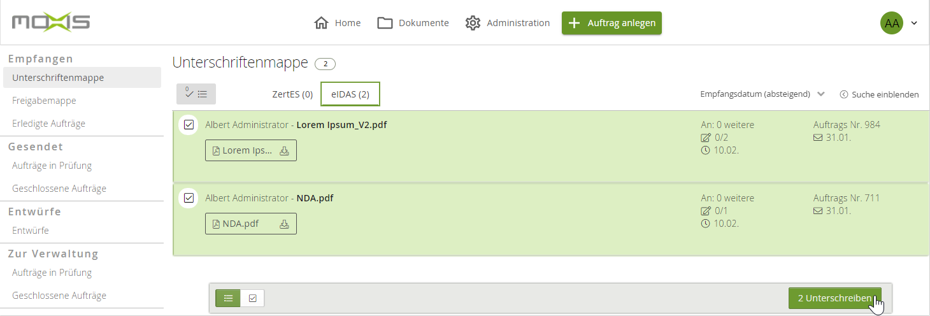Download the NDA.pdf attachment
The width and height of the screenshot is (930, 316).
click(284, 224)
